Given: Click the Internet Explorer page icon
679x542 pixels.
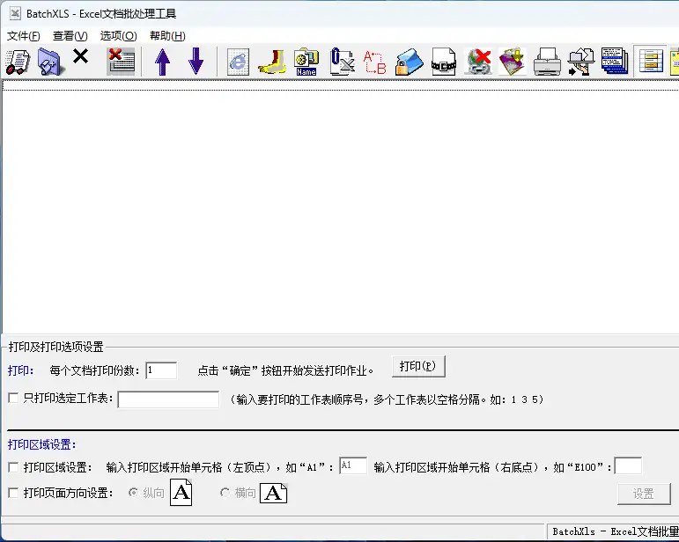Looking at the screenshot, I should (238, 62).
